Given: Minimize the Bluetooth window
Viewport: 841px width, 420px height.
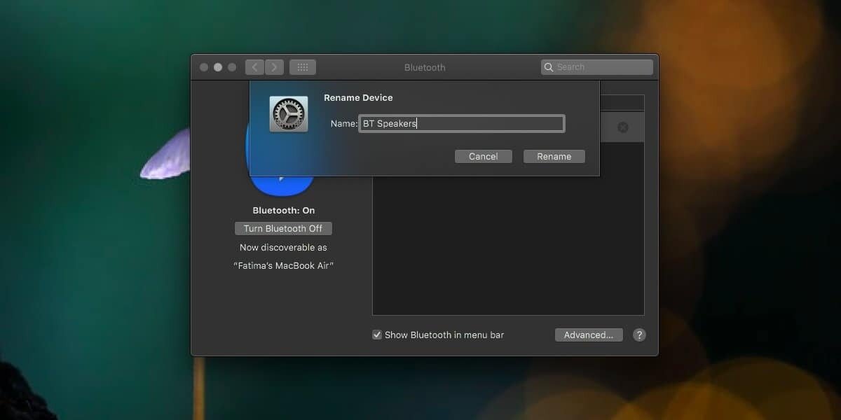Looking at the screenshot, I should click(218, 67).
